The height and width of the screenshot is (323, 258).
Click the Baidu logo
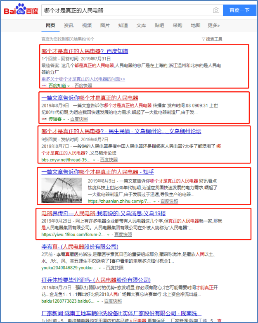tap(21, 9)
